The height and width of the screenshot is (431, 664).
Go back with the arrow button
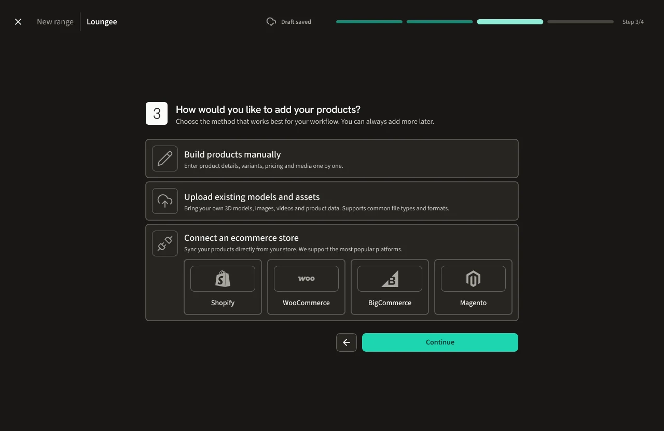(347, 342)
